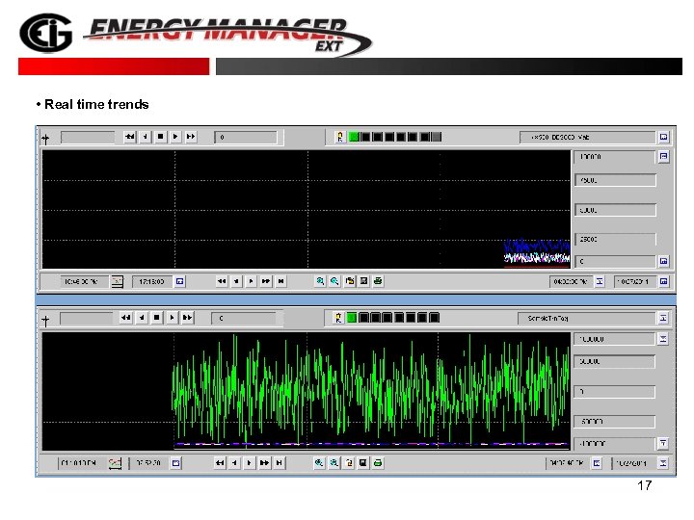Zoom in on the bottom trend chart
Image resolution: width=694 pixels, height=520 pixels.
click(x=319, y=463)
